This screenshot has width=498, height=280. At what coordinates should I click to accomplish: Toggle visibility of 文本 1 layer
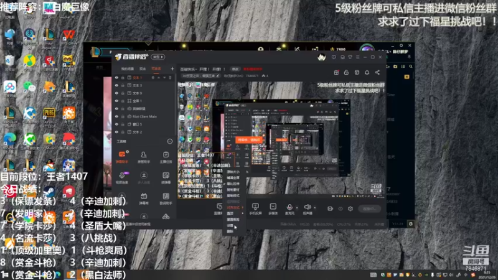click(x=116, y=77)
